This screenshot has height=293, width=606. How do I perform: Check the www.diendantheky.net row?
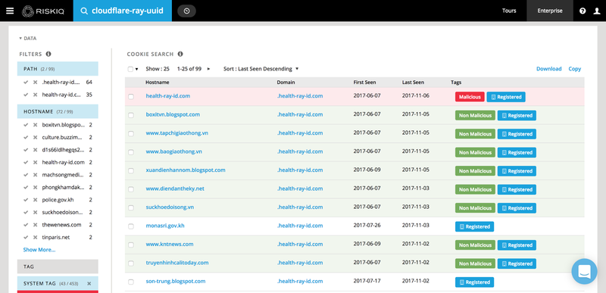(131, 189)
